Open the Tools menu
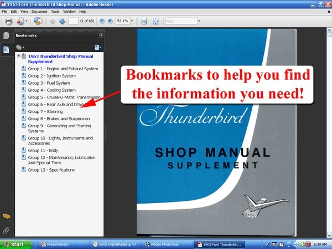 [55, 12]
